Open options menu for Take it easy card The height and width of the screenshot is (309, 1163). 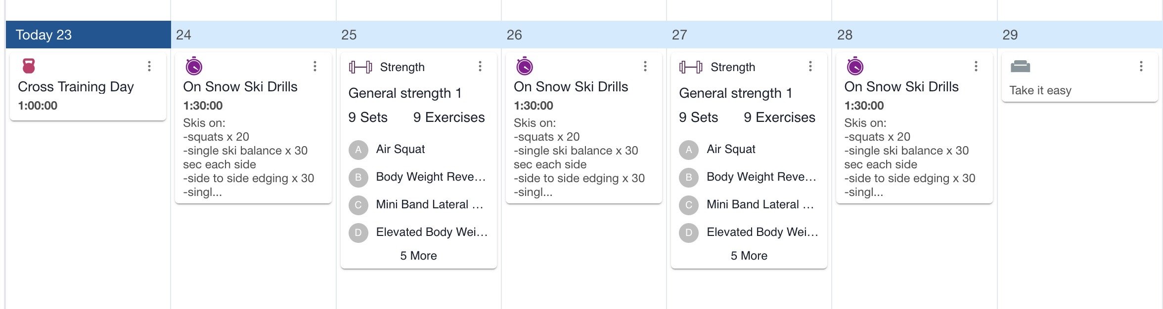click(x=1141, y=66)
